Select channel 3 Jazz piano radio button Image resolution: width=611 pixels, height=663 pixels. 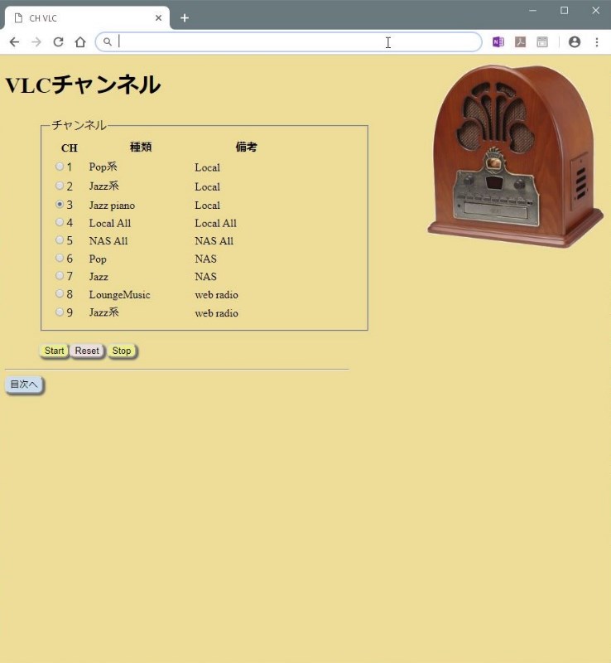click(60, 204)
